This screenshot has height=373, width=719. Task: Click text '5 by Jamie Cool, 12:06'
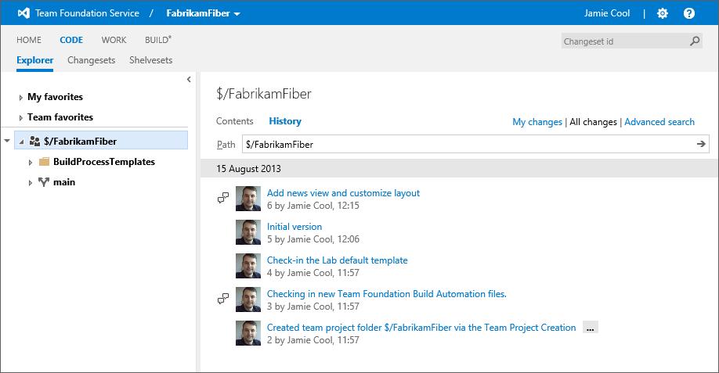[313, 239]
